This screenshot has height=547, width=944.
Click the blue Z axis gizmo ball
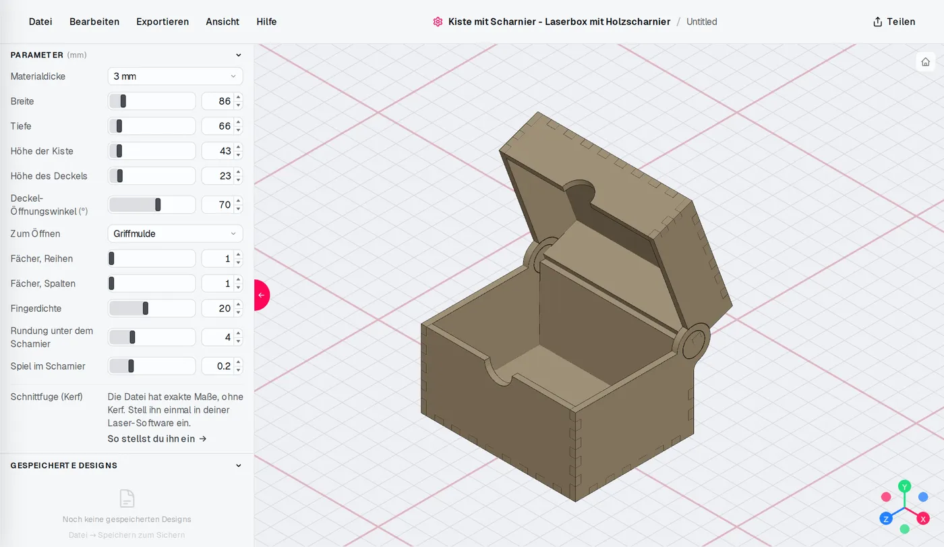pos(885,519)
